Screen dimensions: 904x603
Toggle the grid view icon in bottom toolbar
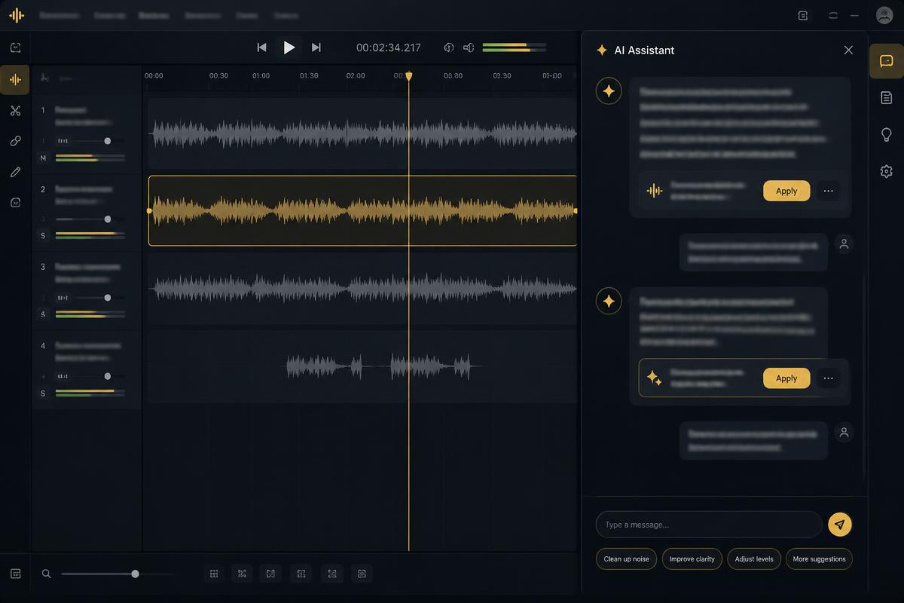coord(214,574)
